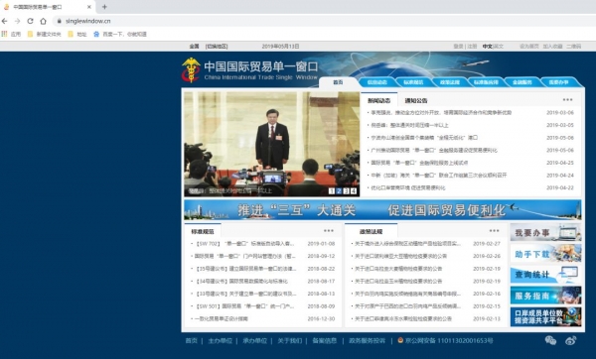Open the 助手下载 side banner
Image resolution: width=596 pixels, height=359 pixels.
pyautogui.click(x=545, y=253)
